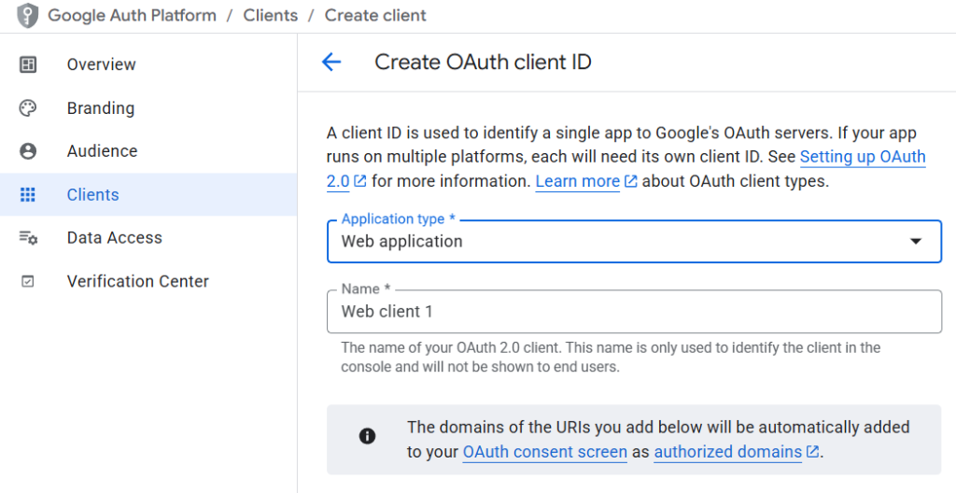This screenshot has height=493, width=956.
Task: Click the Data Access settings-list icon
Action: pos(28,237)
